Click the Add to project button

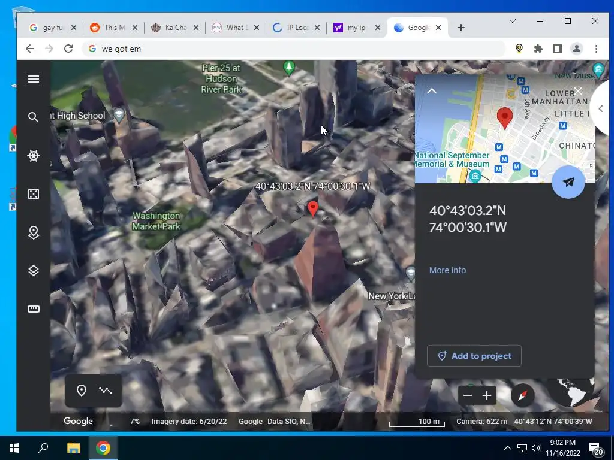(474, 356)
